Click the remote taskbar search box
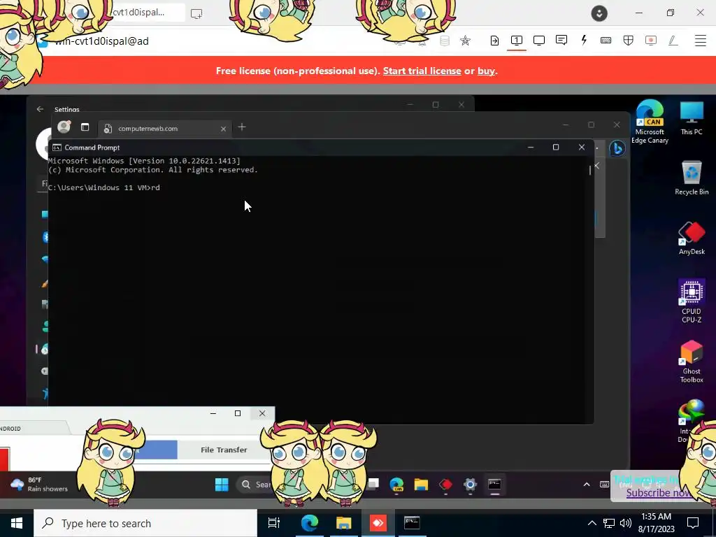Viewport: 716px width, 537px height. (256, 485)
